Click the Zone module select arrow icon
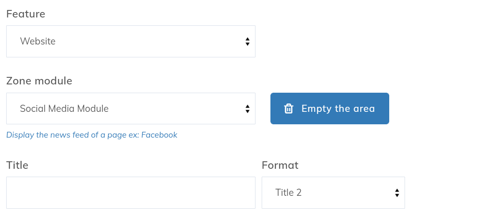Viewport: 491px width, 217px height. click(248, 109)
